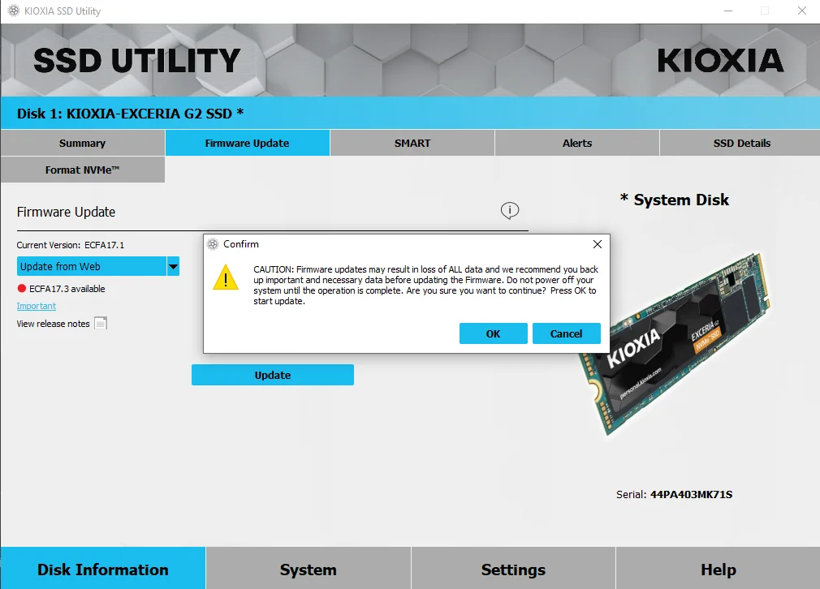Open the Help bottom tab

718,569
